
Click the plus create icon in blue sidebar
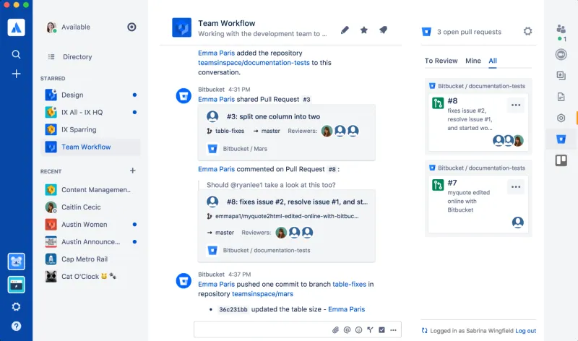[x=16, y=74]
